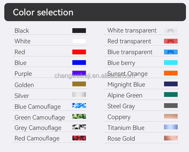Click the Steel Gray label
Image resolution: width=189 pixels, height=152 pixels.
click(121, 106)
